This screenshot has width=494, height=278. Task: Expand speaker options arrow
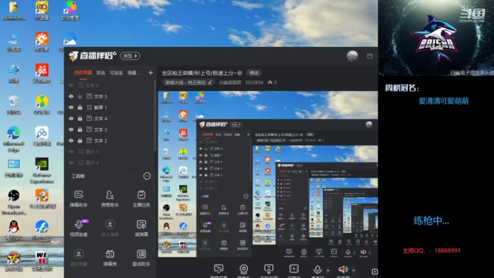tap(353, 271)
